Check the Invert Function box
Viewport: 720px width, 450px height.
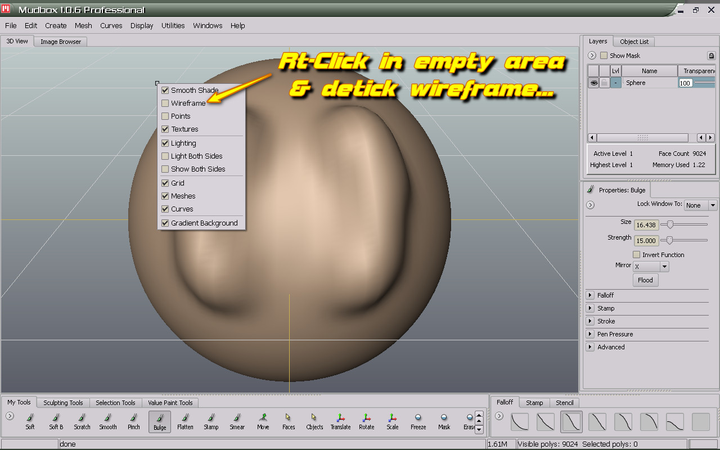[x=637, y=255]
